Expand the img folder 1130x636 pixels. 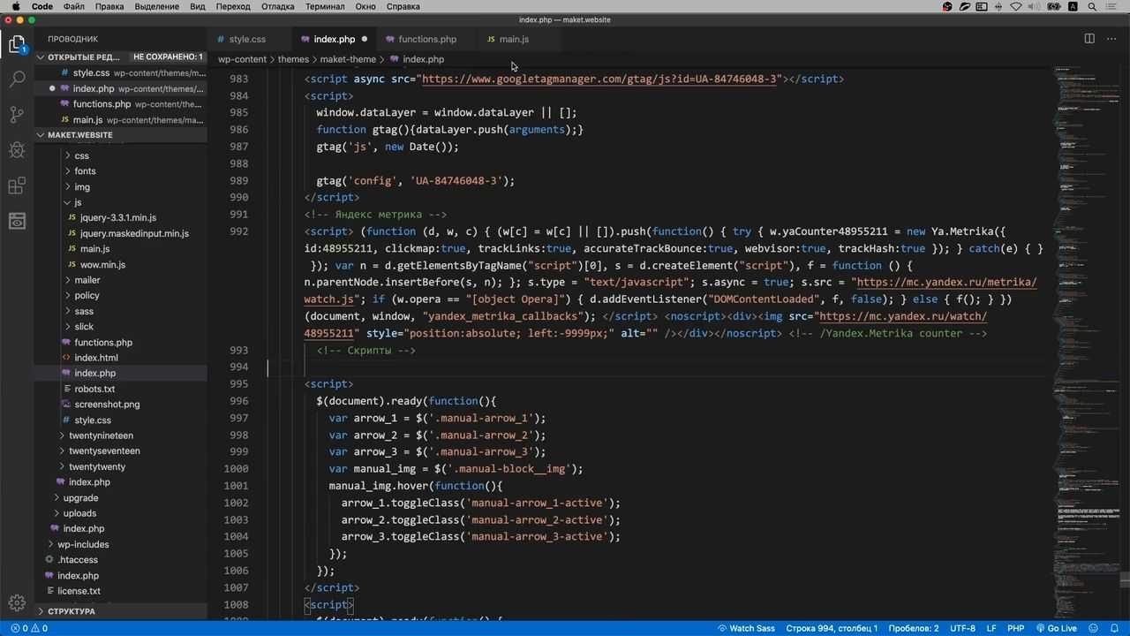point(69,186)
